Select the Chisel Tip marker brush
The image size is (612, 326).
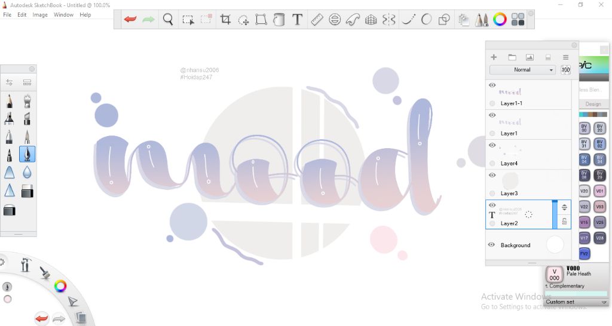point(27,119)
